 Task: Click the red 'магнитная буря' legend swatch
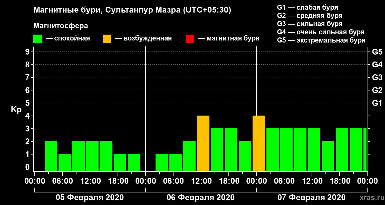click(x=190, y=39)
